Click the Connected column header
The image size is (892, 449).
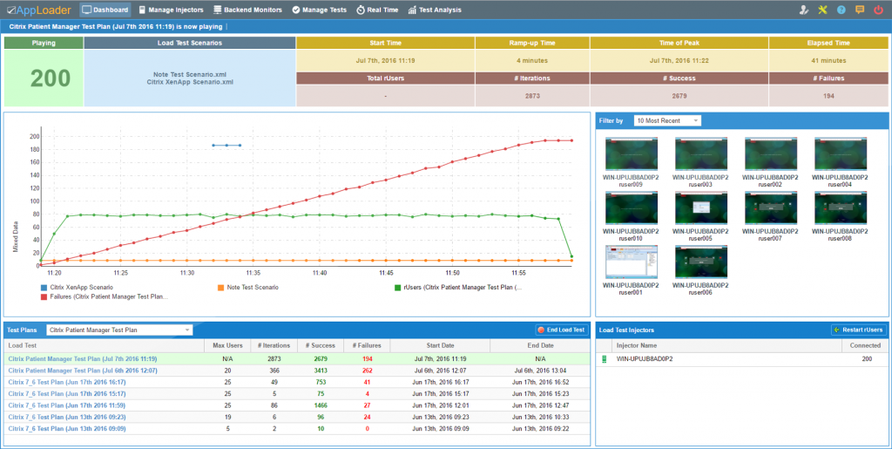865,345
